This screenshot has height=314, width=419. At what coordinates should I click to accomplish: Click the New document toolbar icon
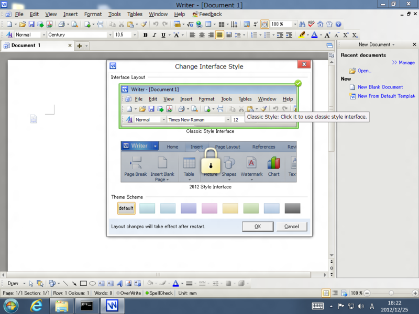coord(9,24)
